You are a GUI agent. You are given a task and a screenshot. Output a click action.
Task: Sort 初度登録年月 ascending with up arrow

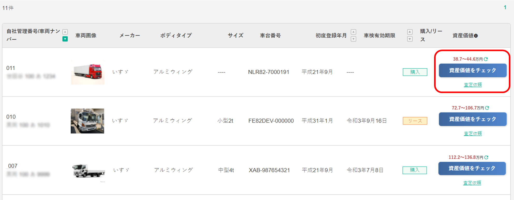(x=353, y=32)
